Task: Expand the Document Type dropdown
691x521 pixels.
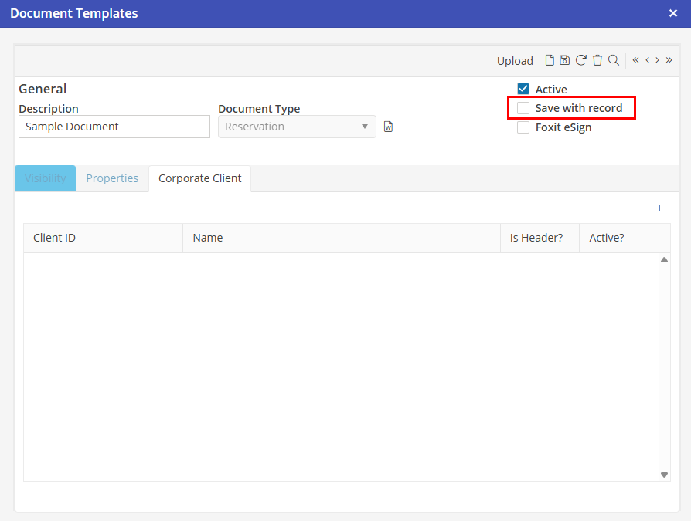Action: 365,127
